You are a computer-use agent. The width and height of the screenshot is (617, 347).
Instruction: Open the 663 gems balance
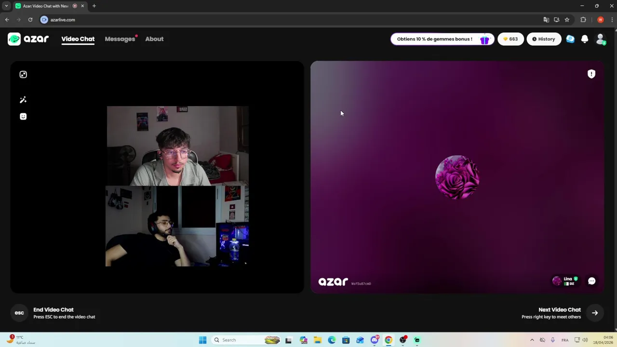(x=510, y=39)
